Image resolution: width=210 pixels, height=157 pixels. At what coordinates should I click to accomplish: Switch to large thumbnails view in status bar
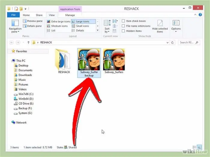coord(199,147)
